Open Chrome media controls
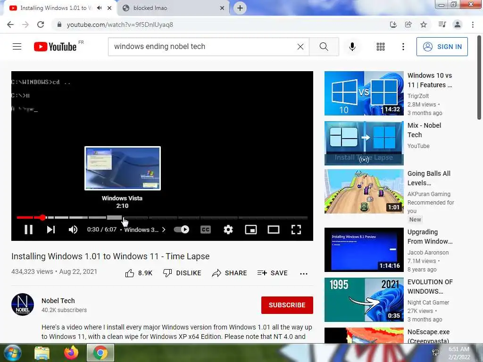Image resolution: width=483 pixels, height=362 pixels. [x=442, y=25]
